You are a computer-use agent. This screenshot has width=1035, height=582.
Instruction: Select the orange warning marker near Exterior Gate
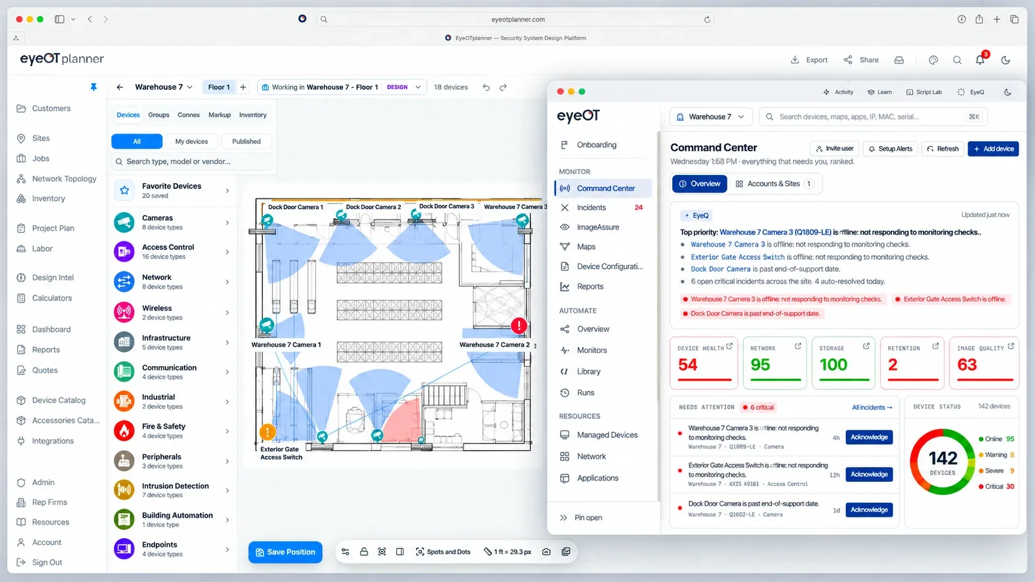(x=267, y=432)
